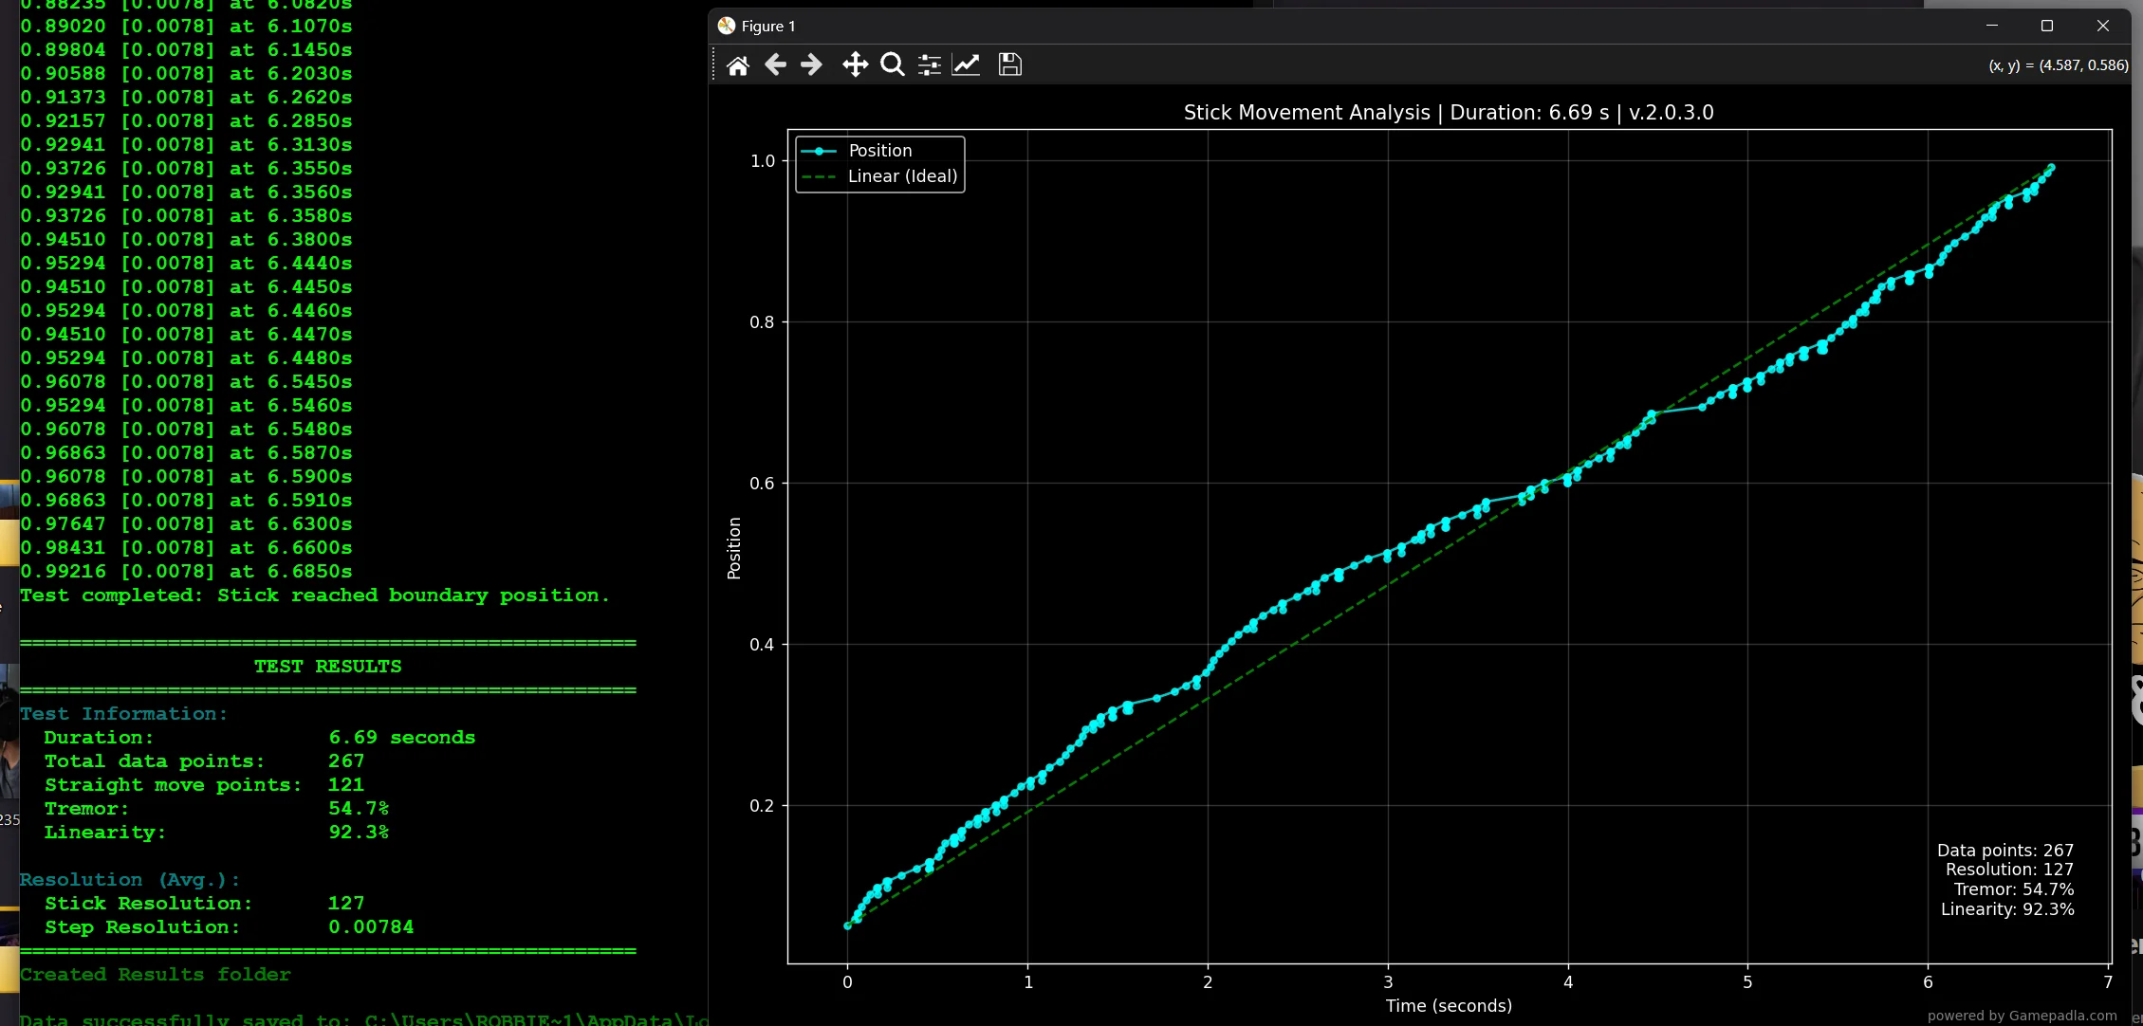The image size is (2143, 1026).
Task: Activate the pan/move axes tool
Action: click(855, 64)
